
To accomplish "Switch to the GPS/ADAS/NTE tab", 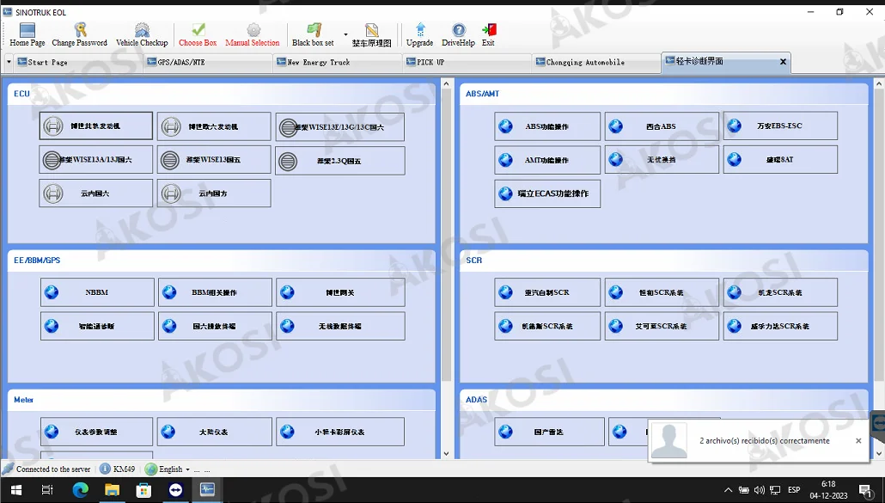I will (180, 62).
